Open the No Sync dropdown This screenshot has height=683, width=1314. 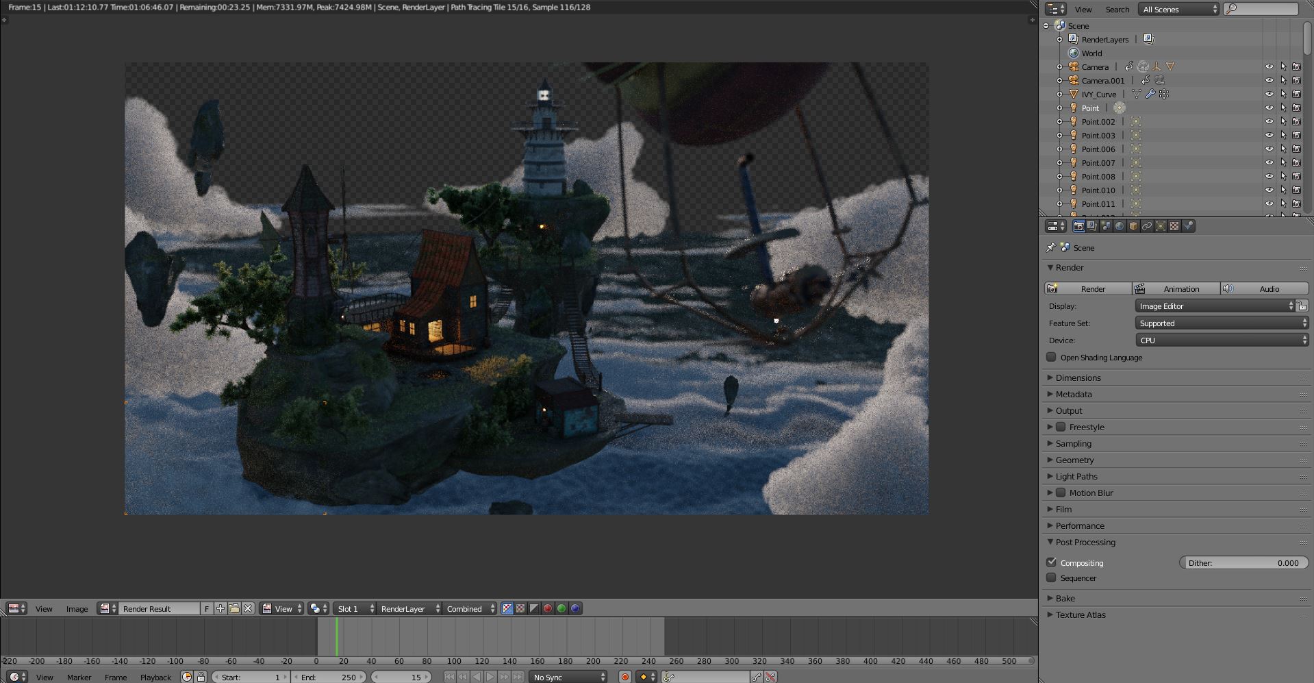[568, 677]
